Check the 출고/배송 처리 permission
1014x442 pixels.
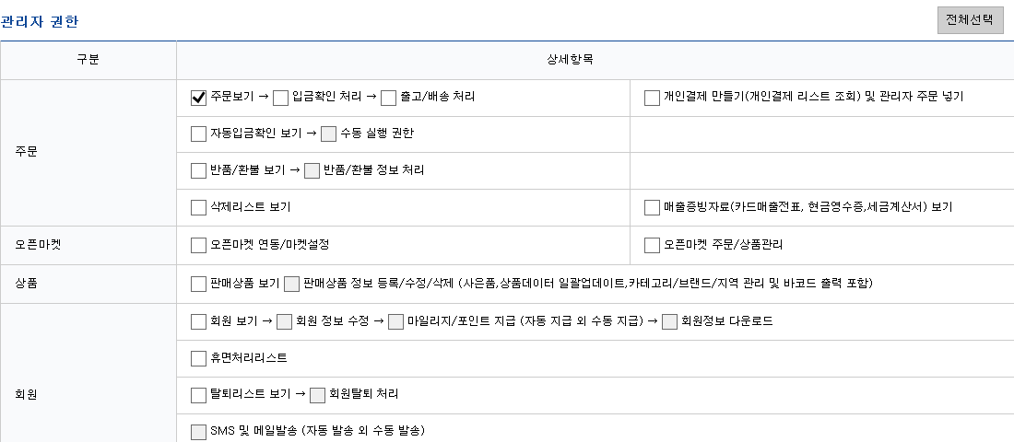(388, 98)
